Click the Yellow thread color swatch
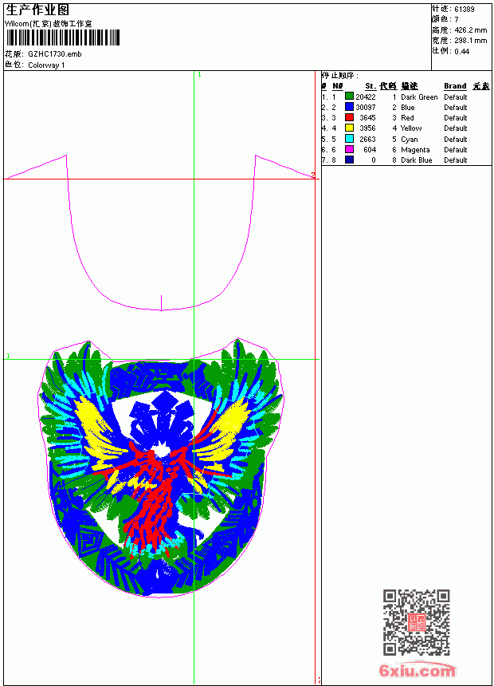 click(x=349, y=128)
